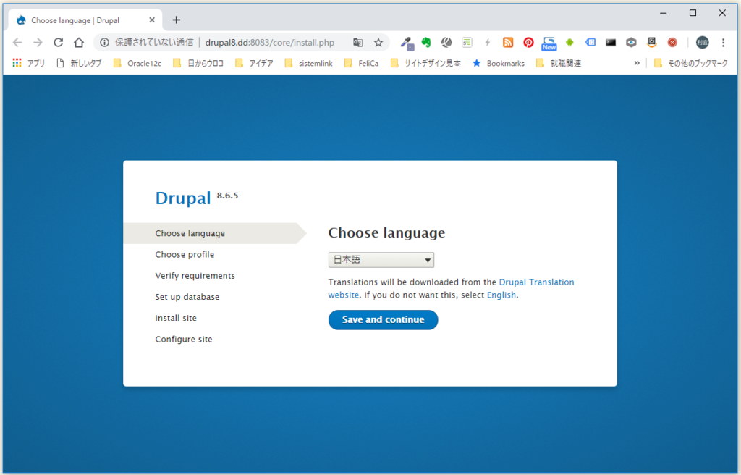Open the red circular extension icon
This screenshot has width=741, height=475.
672,43
